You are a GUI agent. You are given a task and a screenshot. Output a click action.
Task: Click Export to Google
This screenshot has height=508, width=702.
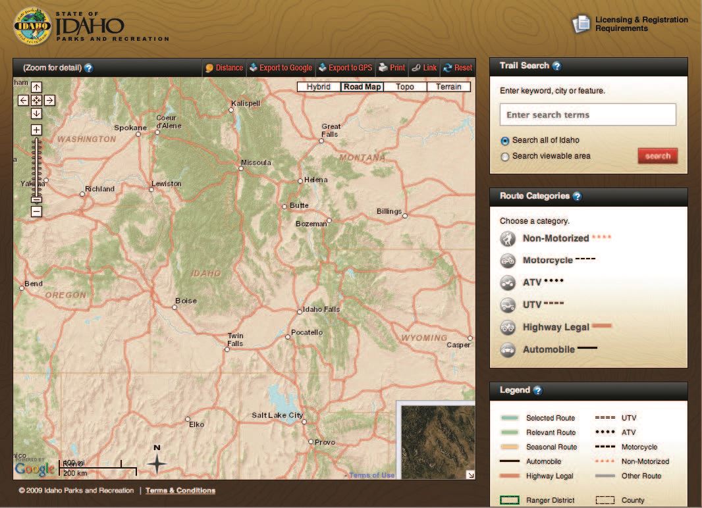(281, 68)
